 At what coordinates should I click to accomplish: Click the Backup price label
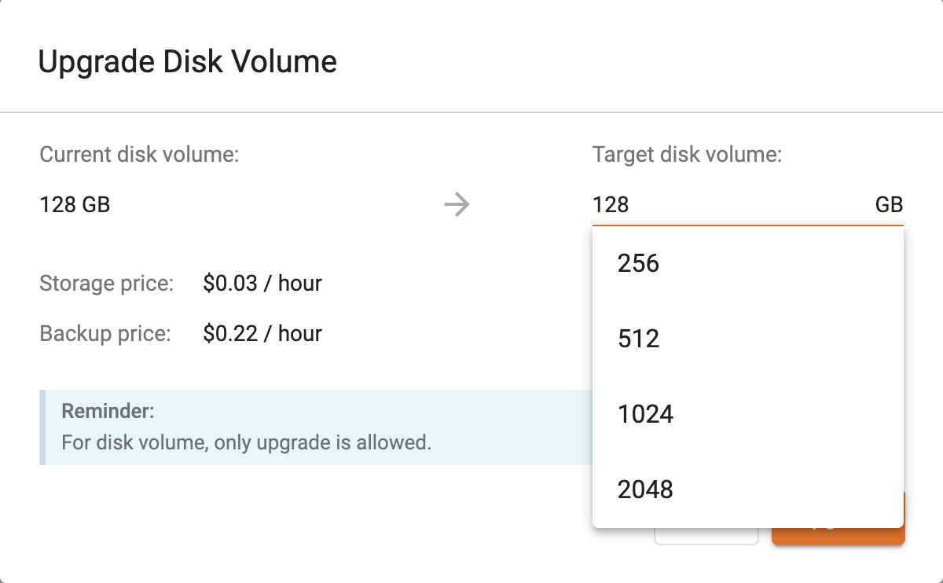click(x=105, y=333)
